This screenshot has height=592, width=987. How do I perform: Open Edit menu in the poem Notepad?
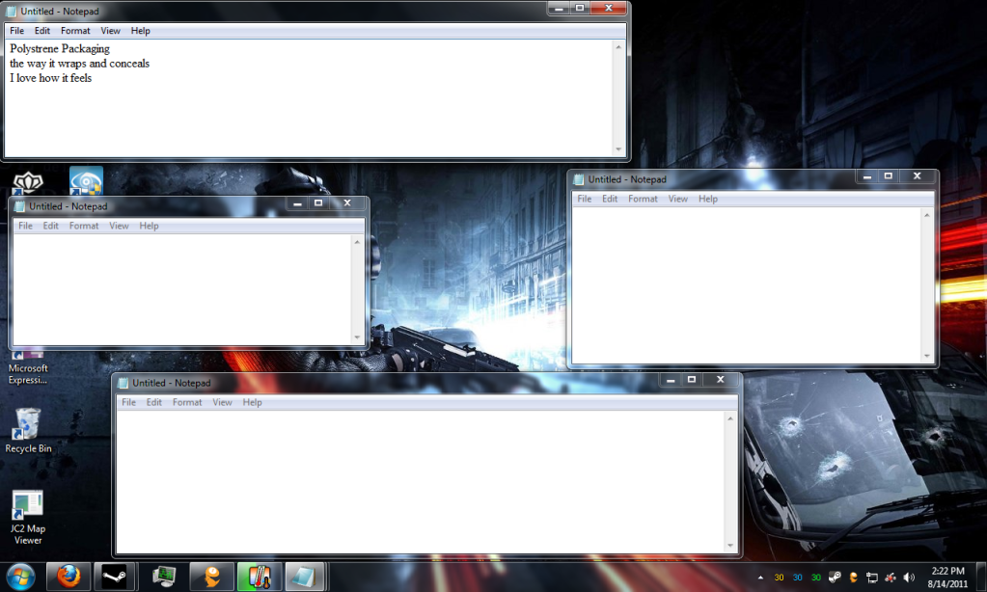click(42, 30)
